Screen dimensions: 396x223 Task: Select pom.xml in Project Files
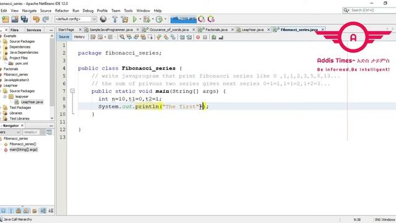[22, 63]
